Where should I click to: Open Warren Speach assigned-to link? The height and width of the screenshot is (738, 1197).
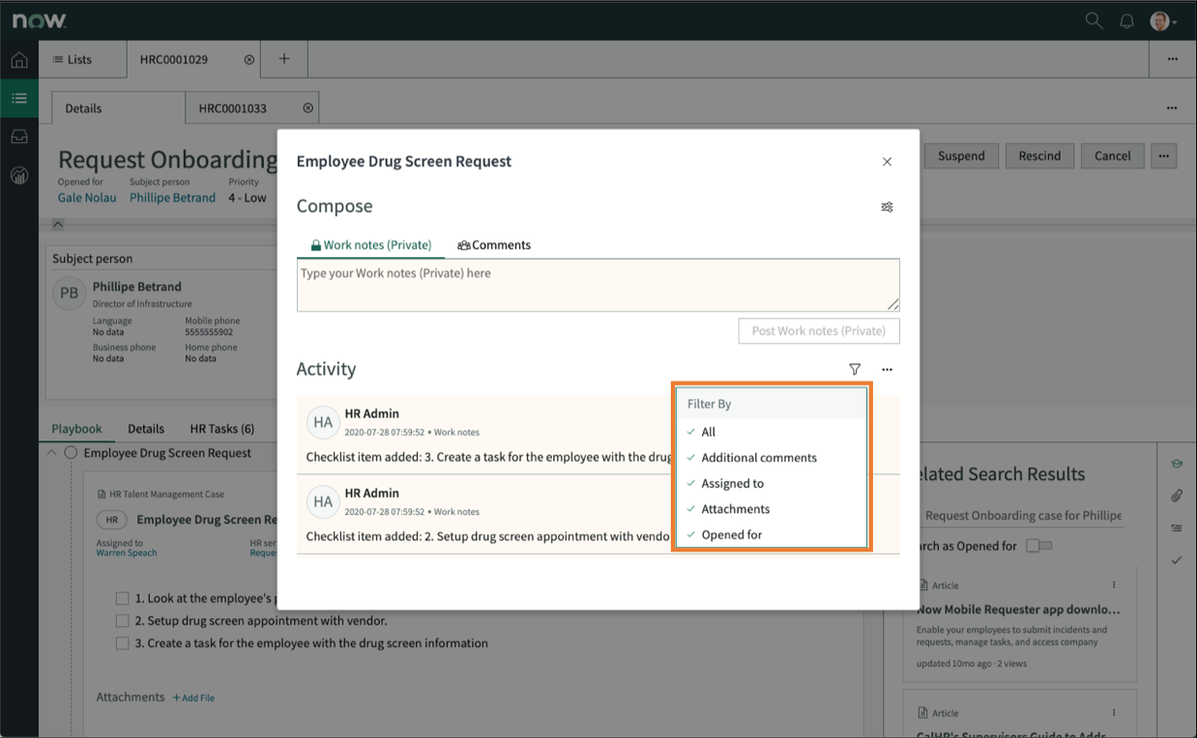click(x=127, y=553)
